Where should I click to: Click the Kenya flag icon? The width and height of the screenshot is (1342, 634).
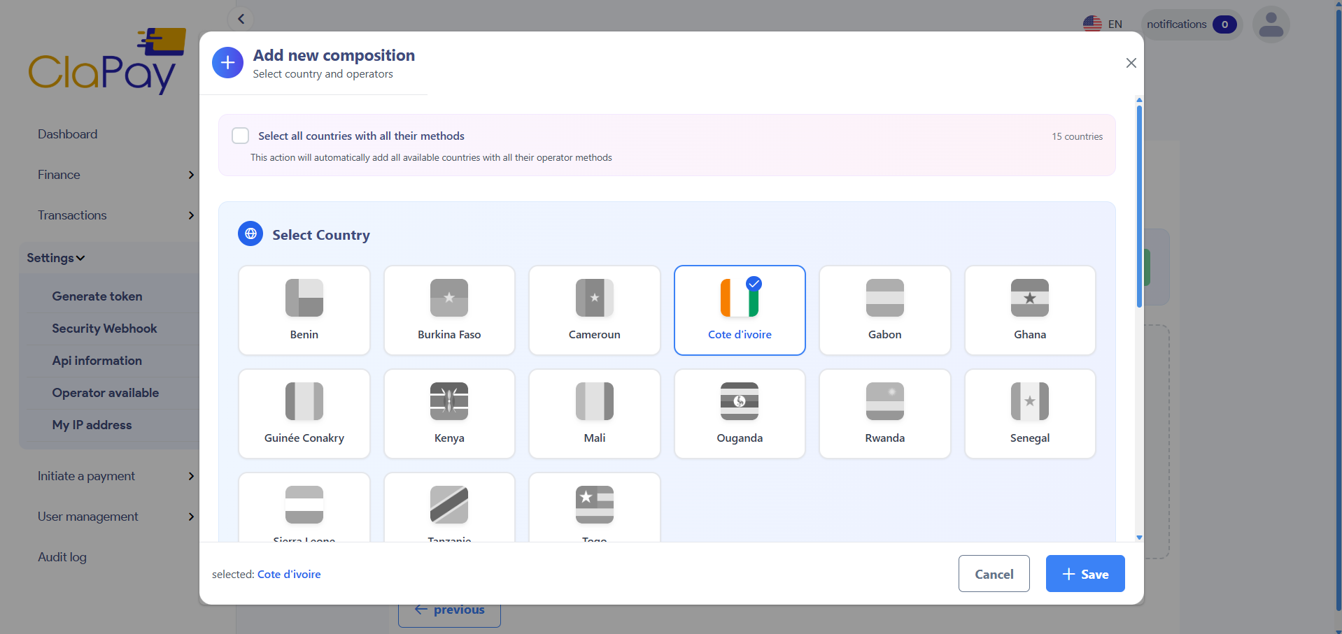pyautogui.click(x=449, y=401)
